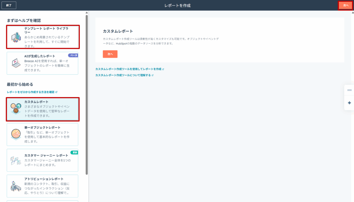Screen dimensions: 354x202
Task: Select the 単一オブジェクトレポート title text
Action: pos(42,128)
